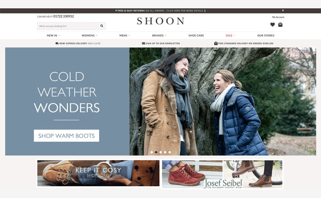Click the Shop Warm Boots button
The image size is (321, 198).
coord(66,135)
